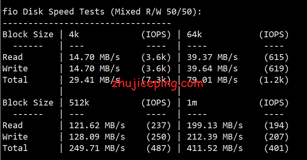The image size is (307, 160).
Task: Select the 64k total IOPS (1.2k)
Action: 274,80
